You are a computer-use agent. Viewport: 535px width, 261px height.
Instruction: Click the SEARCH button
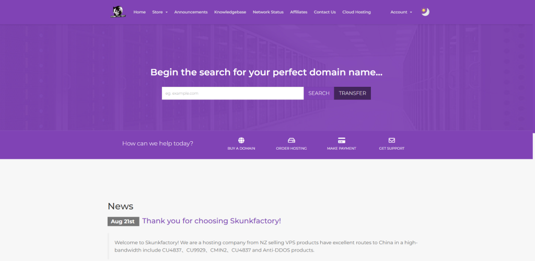point(319,93)
